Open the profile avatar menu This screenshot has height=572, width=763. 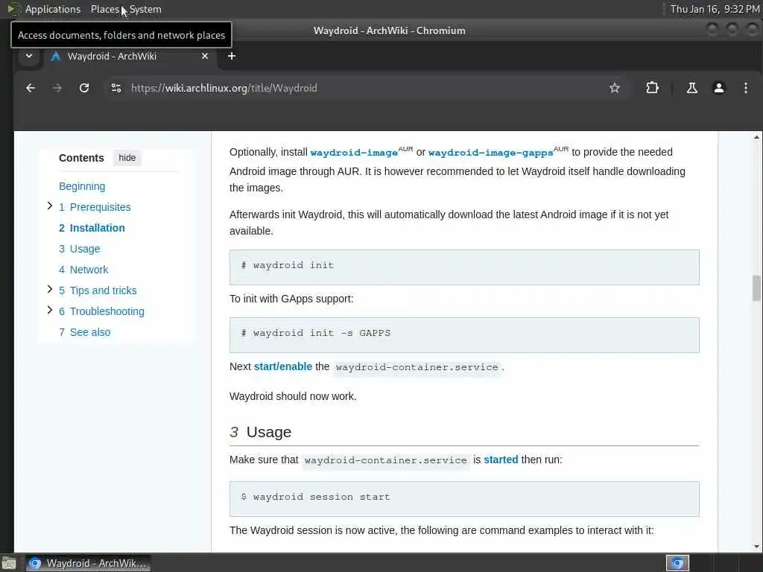pos(719,88)
